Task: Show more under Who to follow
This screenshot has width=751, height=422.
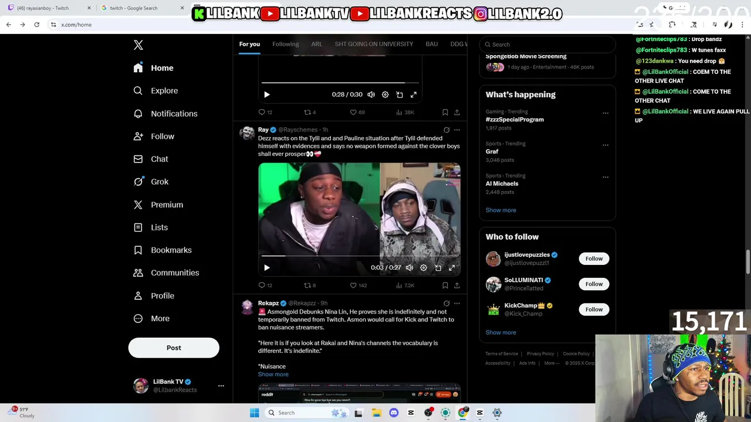Action: [x=500, y=332]
